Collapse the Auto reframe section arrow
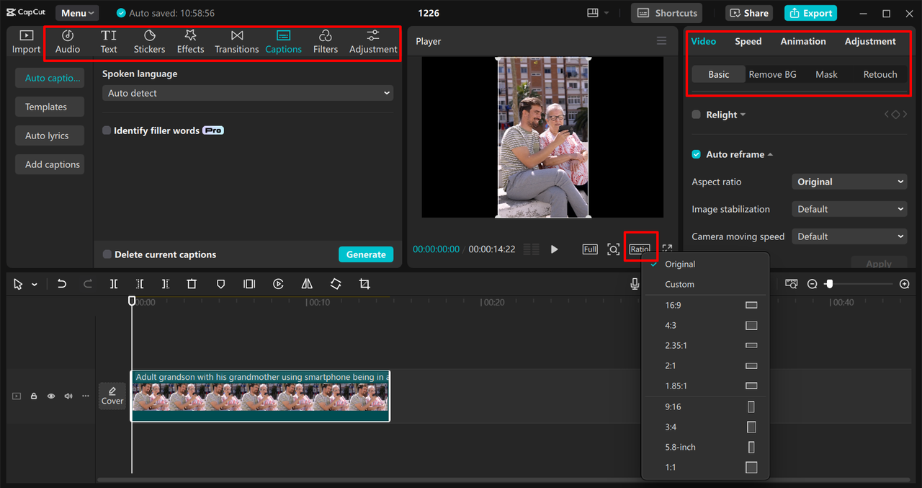 tap(770, 154)
